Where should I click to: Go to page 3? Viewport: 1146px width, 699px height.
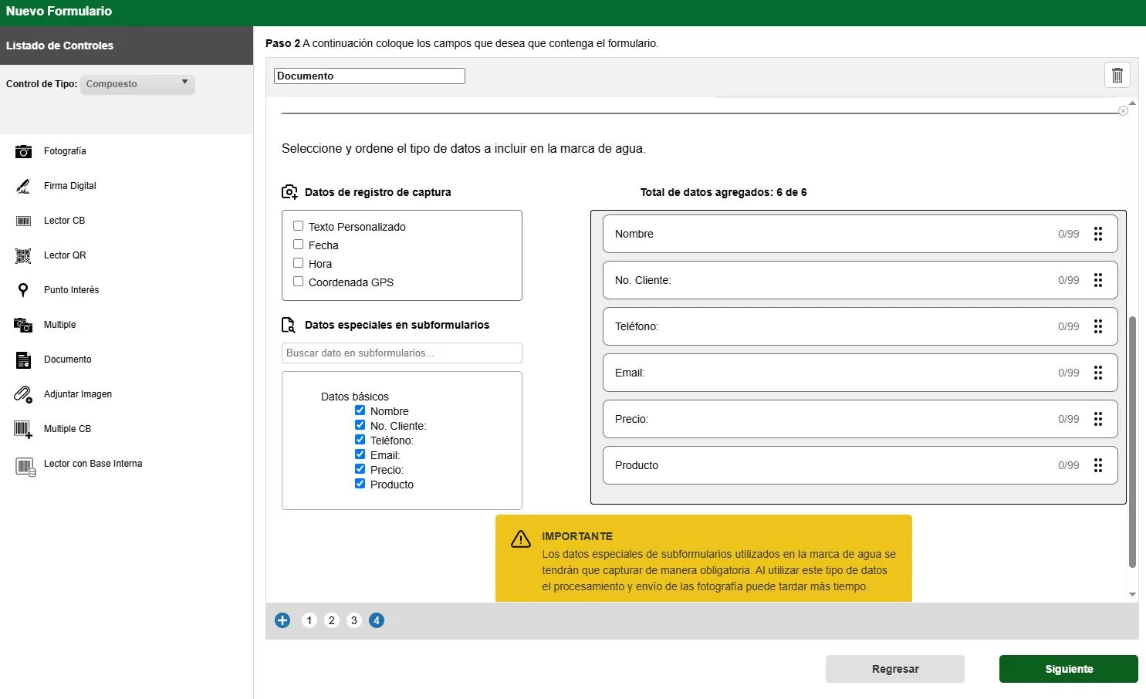[x=354, y=620]
